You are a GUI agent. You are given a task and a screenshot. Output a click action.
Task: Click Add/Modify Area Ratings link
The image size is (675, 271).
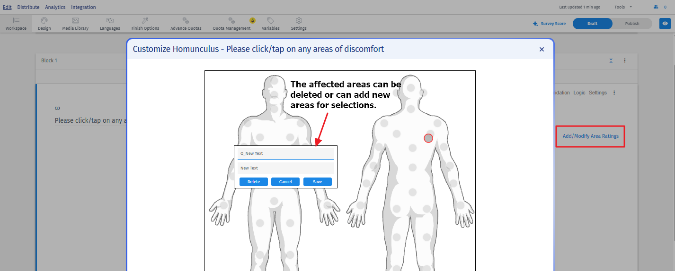click(x=590, y=136)
